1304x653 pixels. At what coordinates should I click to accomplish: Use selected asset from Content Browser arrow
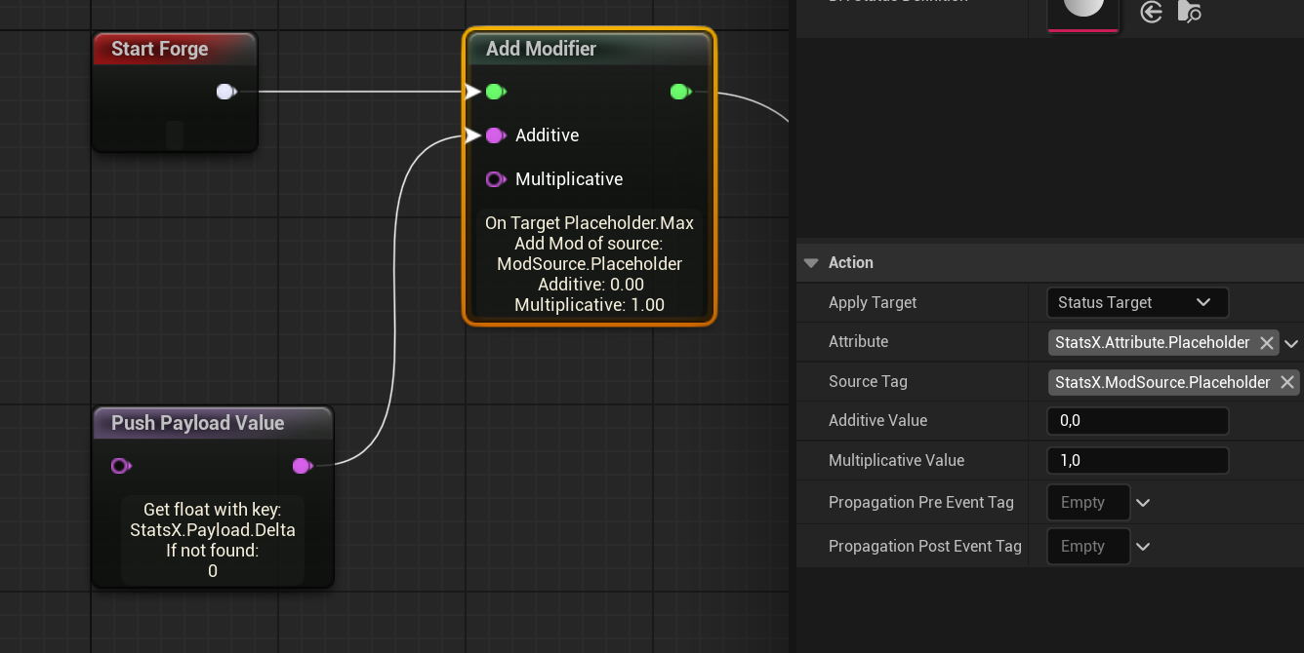[x=1152, y=12]
